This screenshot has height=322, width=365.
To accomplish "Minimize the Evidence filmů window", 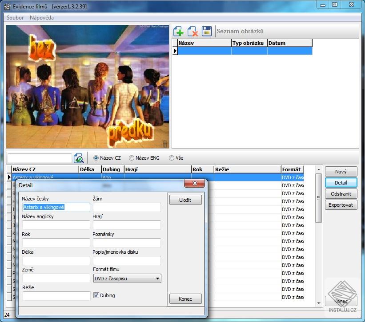I will tap(323, 5).
